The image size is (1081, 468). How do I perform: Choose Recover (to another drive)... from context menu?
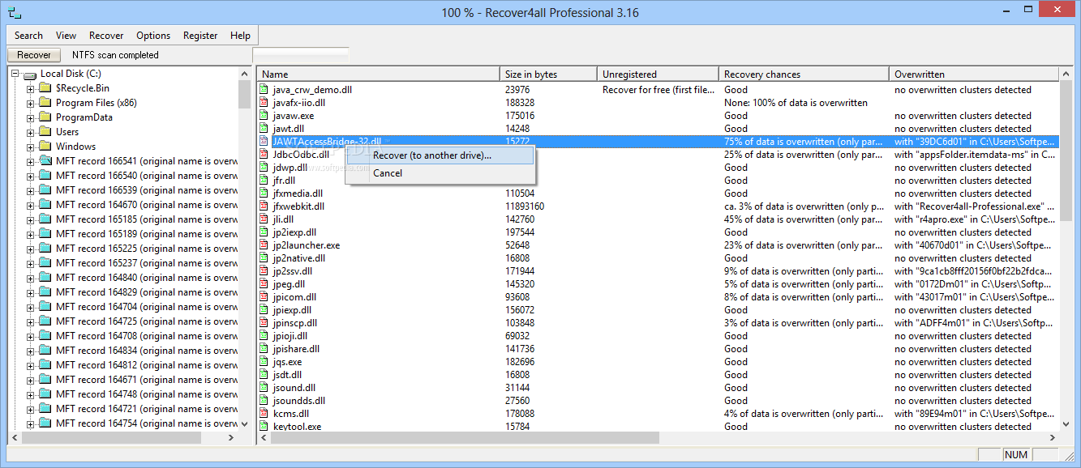point(440,155)
